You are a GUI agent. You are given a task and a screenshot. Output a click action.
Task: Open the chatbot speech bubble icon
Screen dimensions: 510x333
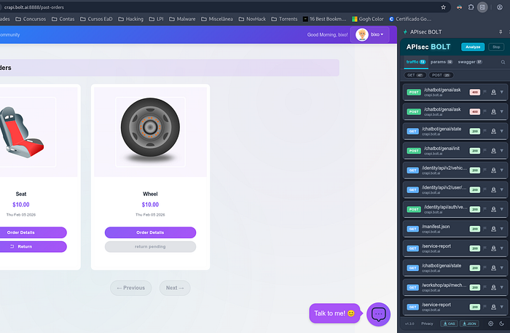pos(378,314)
